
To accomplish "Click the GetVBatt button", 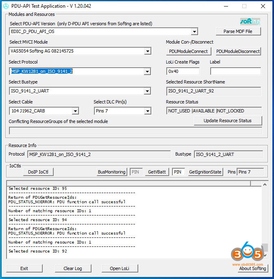I will tap(157, 172).
